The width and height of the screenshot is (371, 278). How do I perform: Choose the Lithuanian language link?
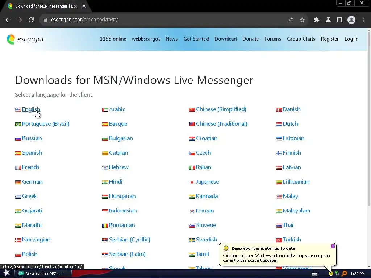[296, 182]
